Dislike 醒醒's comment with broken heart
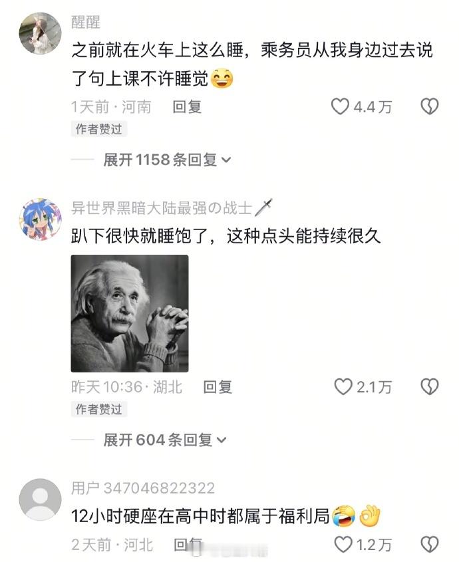Screen dimensions: 459x562 point(430,107)
